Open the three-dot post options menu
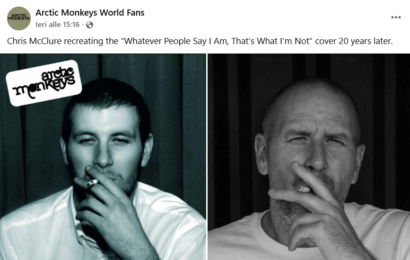 pyautogui.click(x=396, y=17)
